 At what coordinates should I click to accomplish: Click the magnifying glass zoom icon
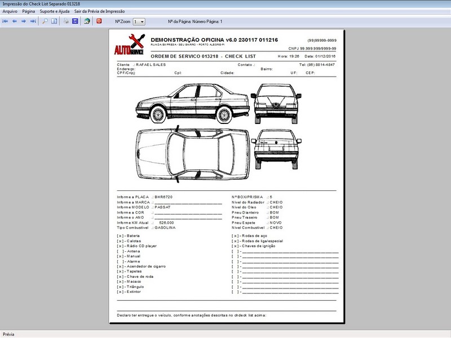[45, 21]
